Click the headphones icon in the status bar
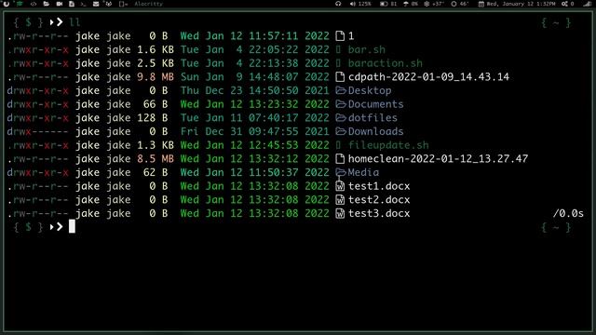Image resolution: width=596 pixels, height=335 pixels. pos(338,4)
